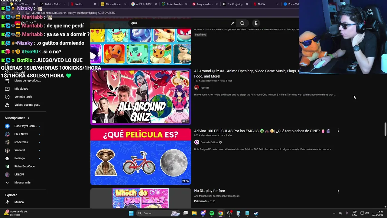Image resolution: width=387 pixels, height=218 pixels.
Task: Click the Dosis de Cultura channel avatar
Action: [x=197, y=142]
